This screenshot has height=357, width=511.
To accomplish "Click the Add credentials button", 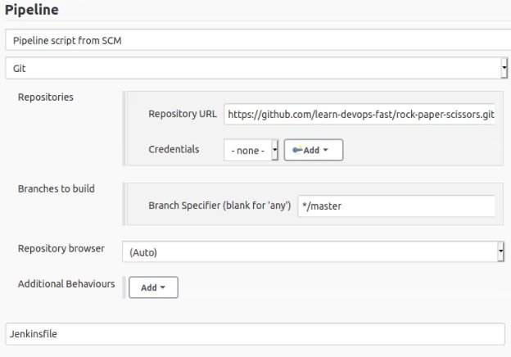I will (313, 151).
